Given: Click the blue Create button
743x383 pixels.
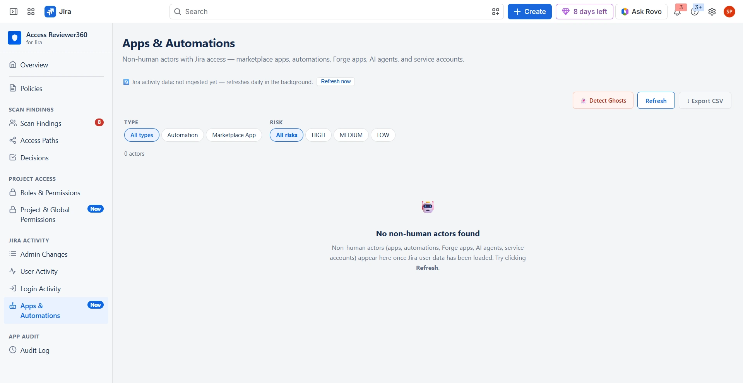Looking at the screenshot, I should point(529,12).
